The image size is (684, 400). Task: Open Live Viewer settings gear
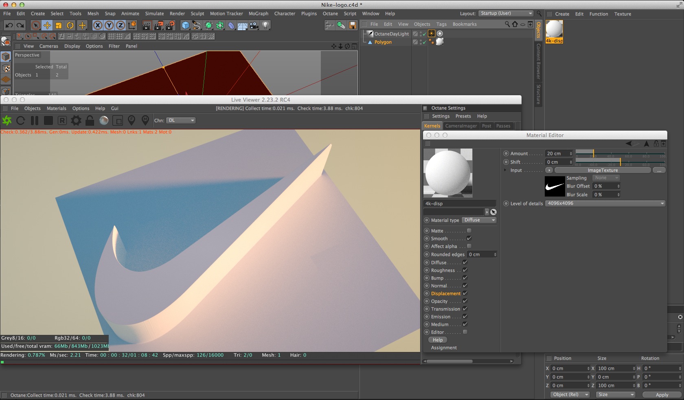(76, 120)
